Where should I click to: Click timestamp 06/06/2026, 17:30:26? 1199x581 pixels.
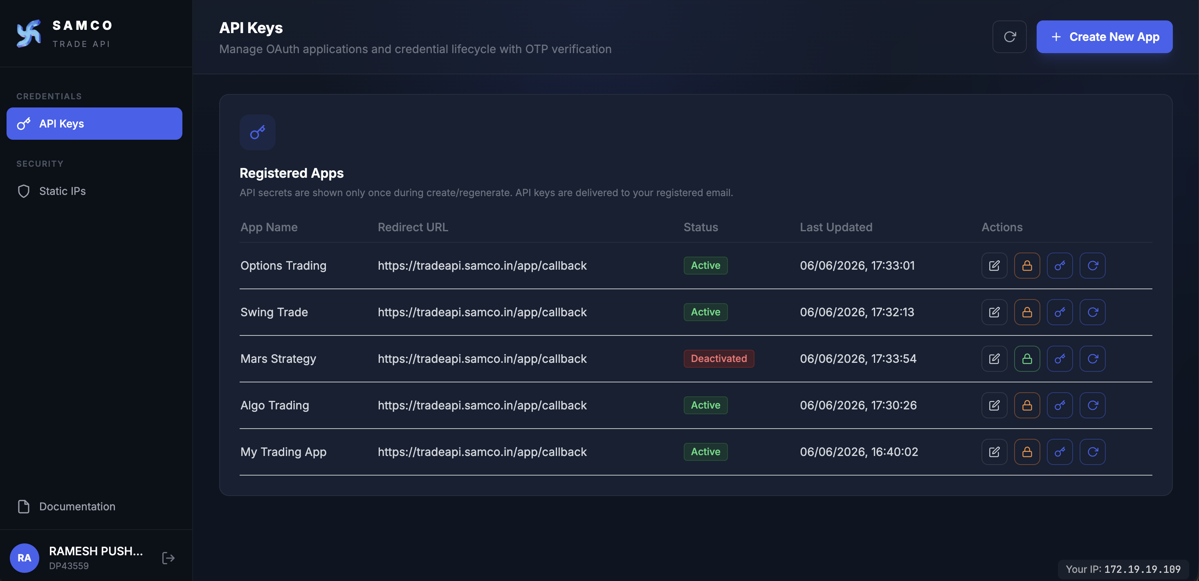pyautogui.click(x=858, y=405)
